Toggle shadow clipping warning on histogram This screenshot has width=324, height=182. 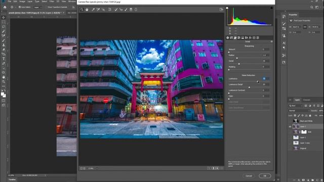[227, 8]
